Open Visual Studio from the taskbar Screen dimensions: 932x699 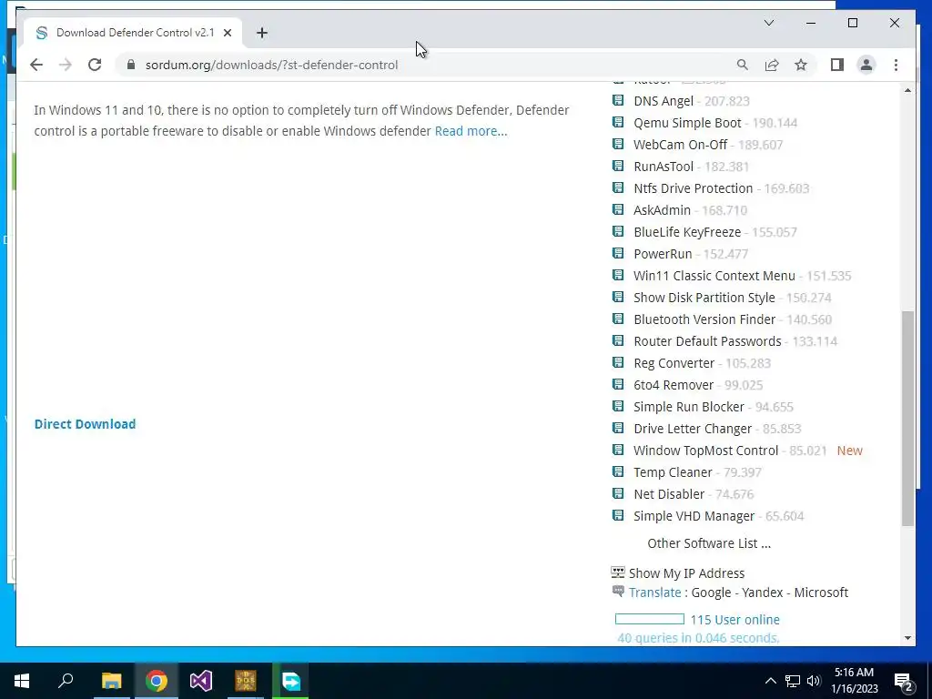201,681
